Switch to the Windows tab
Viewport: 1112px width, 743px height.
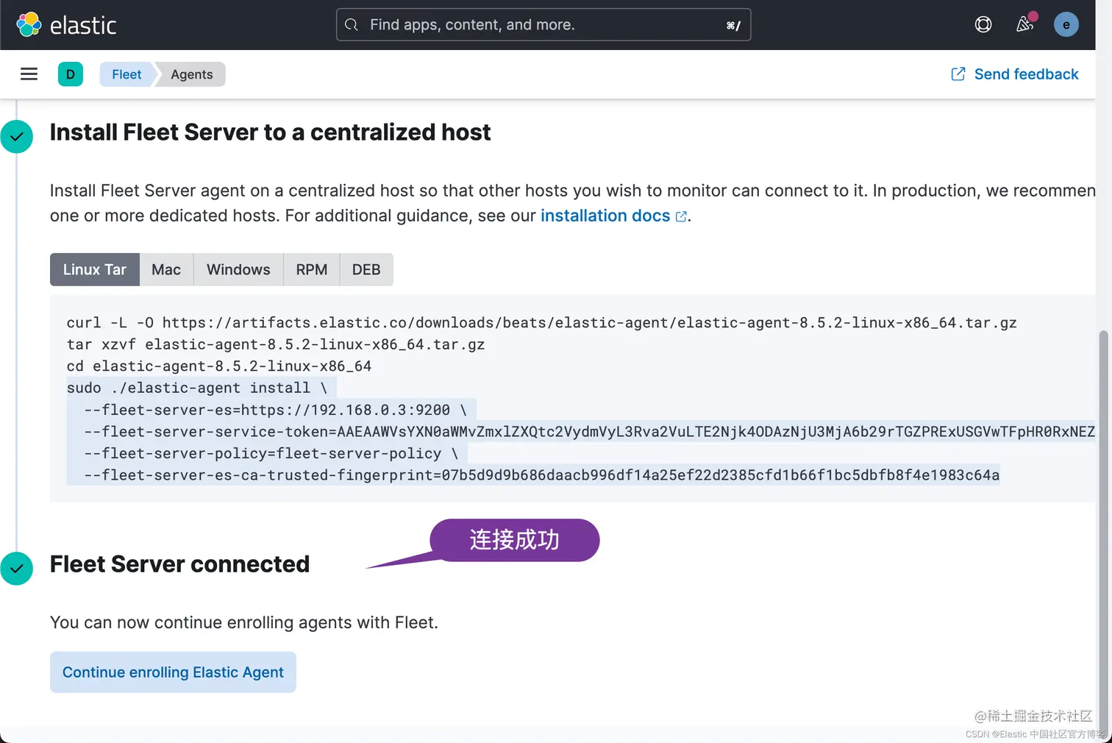pyautogui.click(x=238, y=269)
